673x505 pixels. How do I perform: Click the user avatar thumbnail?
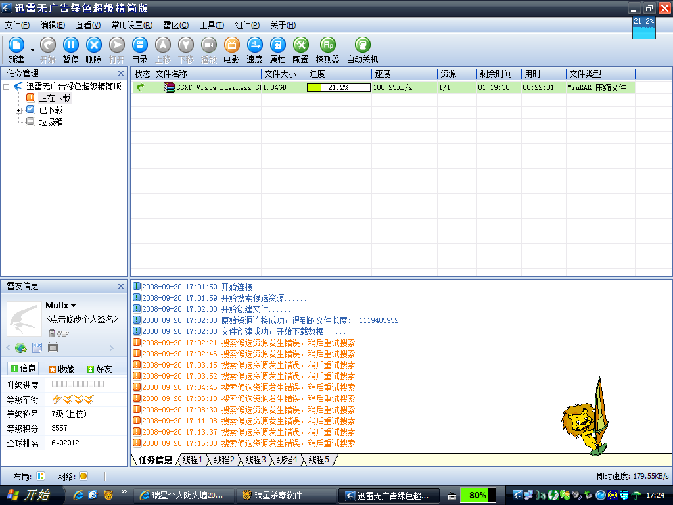[x=24, y=319]
